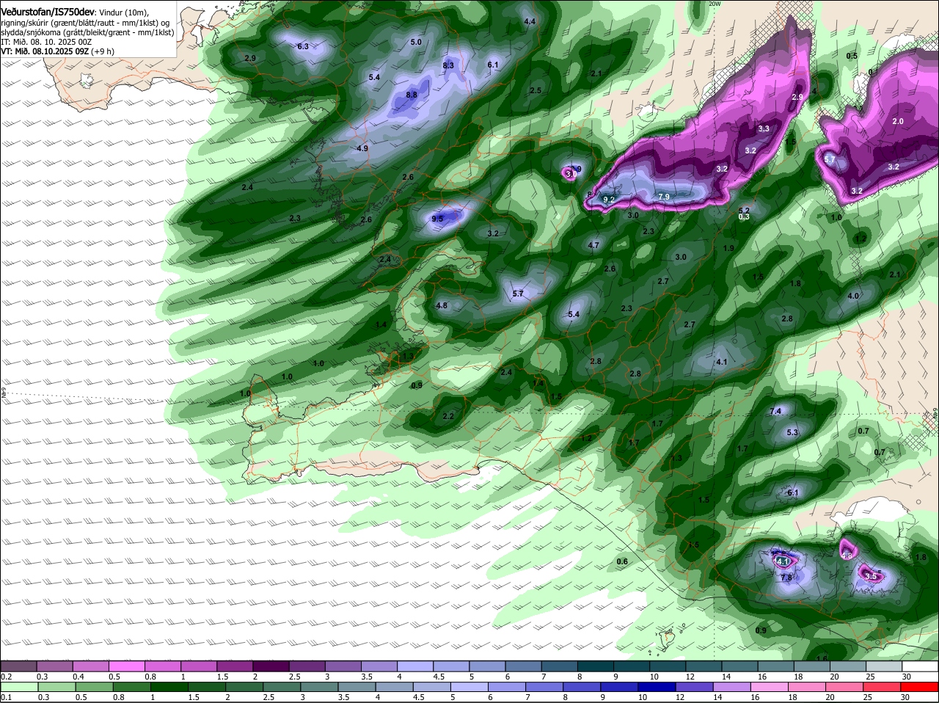
Task: Click the 7.9 value in the snow band
Action: pos(664,197)
